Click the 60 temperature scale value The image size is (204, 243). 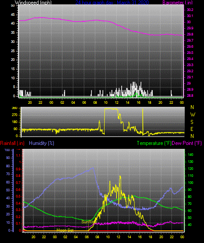[190, 211]
